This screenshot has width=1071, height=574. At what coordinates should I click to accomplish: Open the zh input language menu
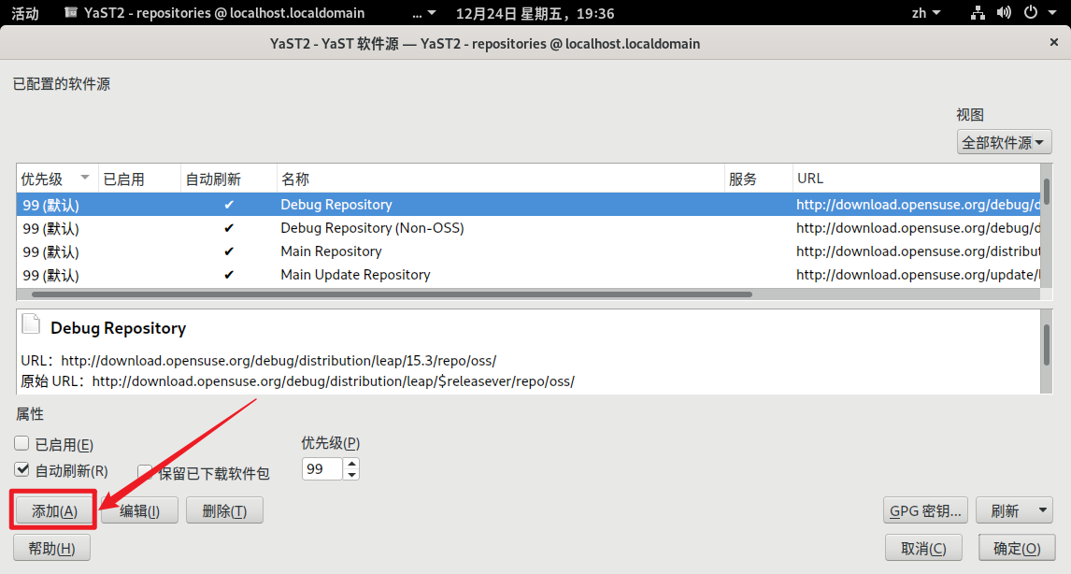click(925, 13)
